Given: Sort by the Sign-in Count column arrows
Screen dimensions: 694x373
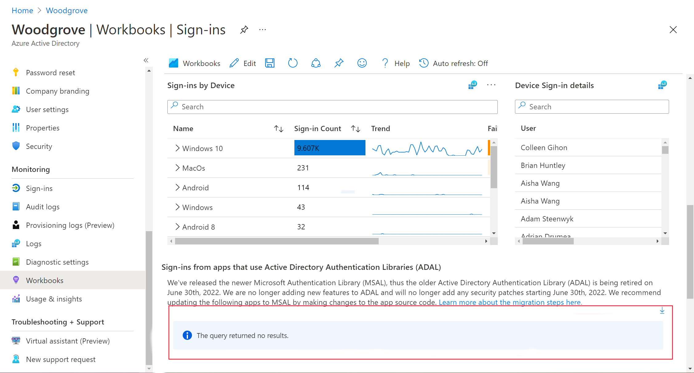Looking at the screenshot, I should click(356, 129).
